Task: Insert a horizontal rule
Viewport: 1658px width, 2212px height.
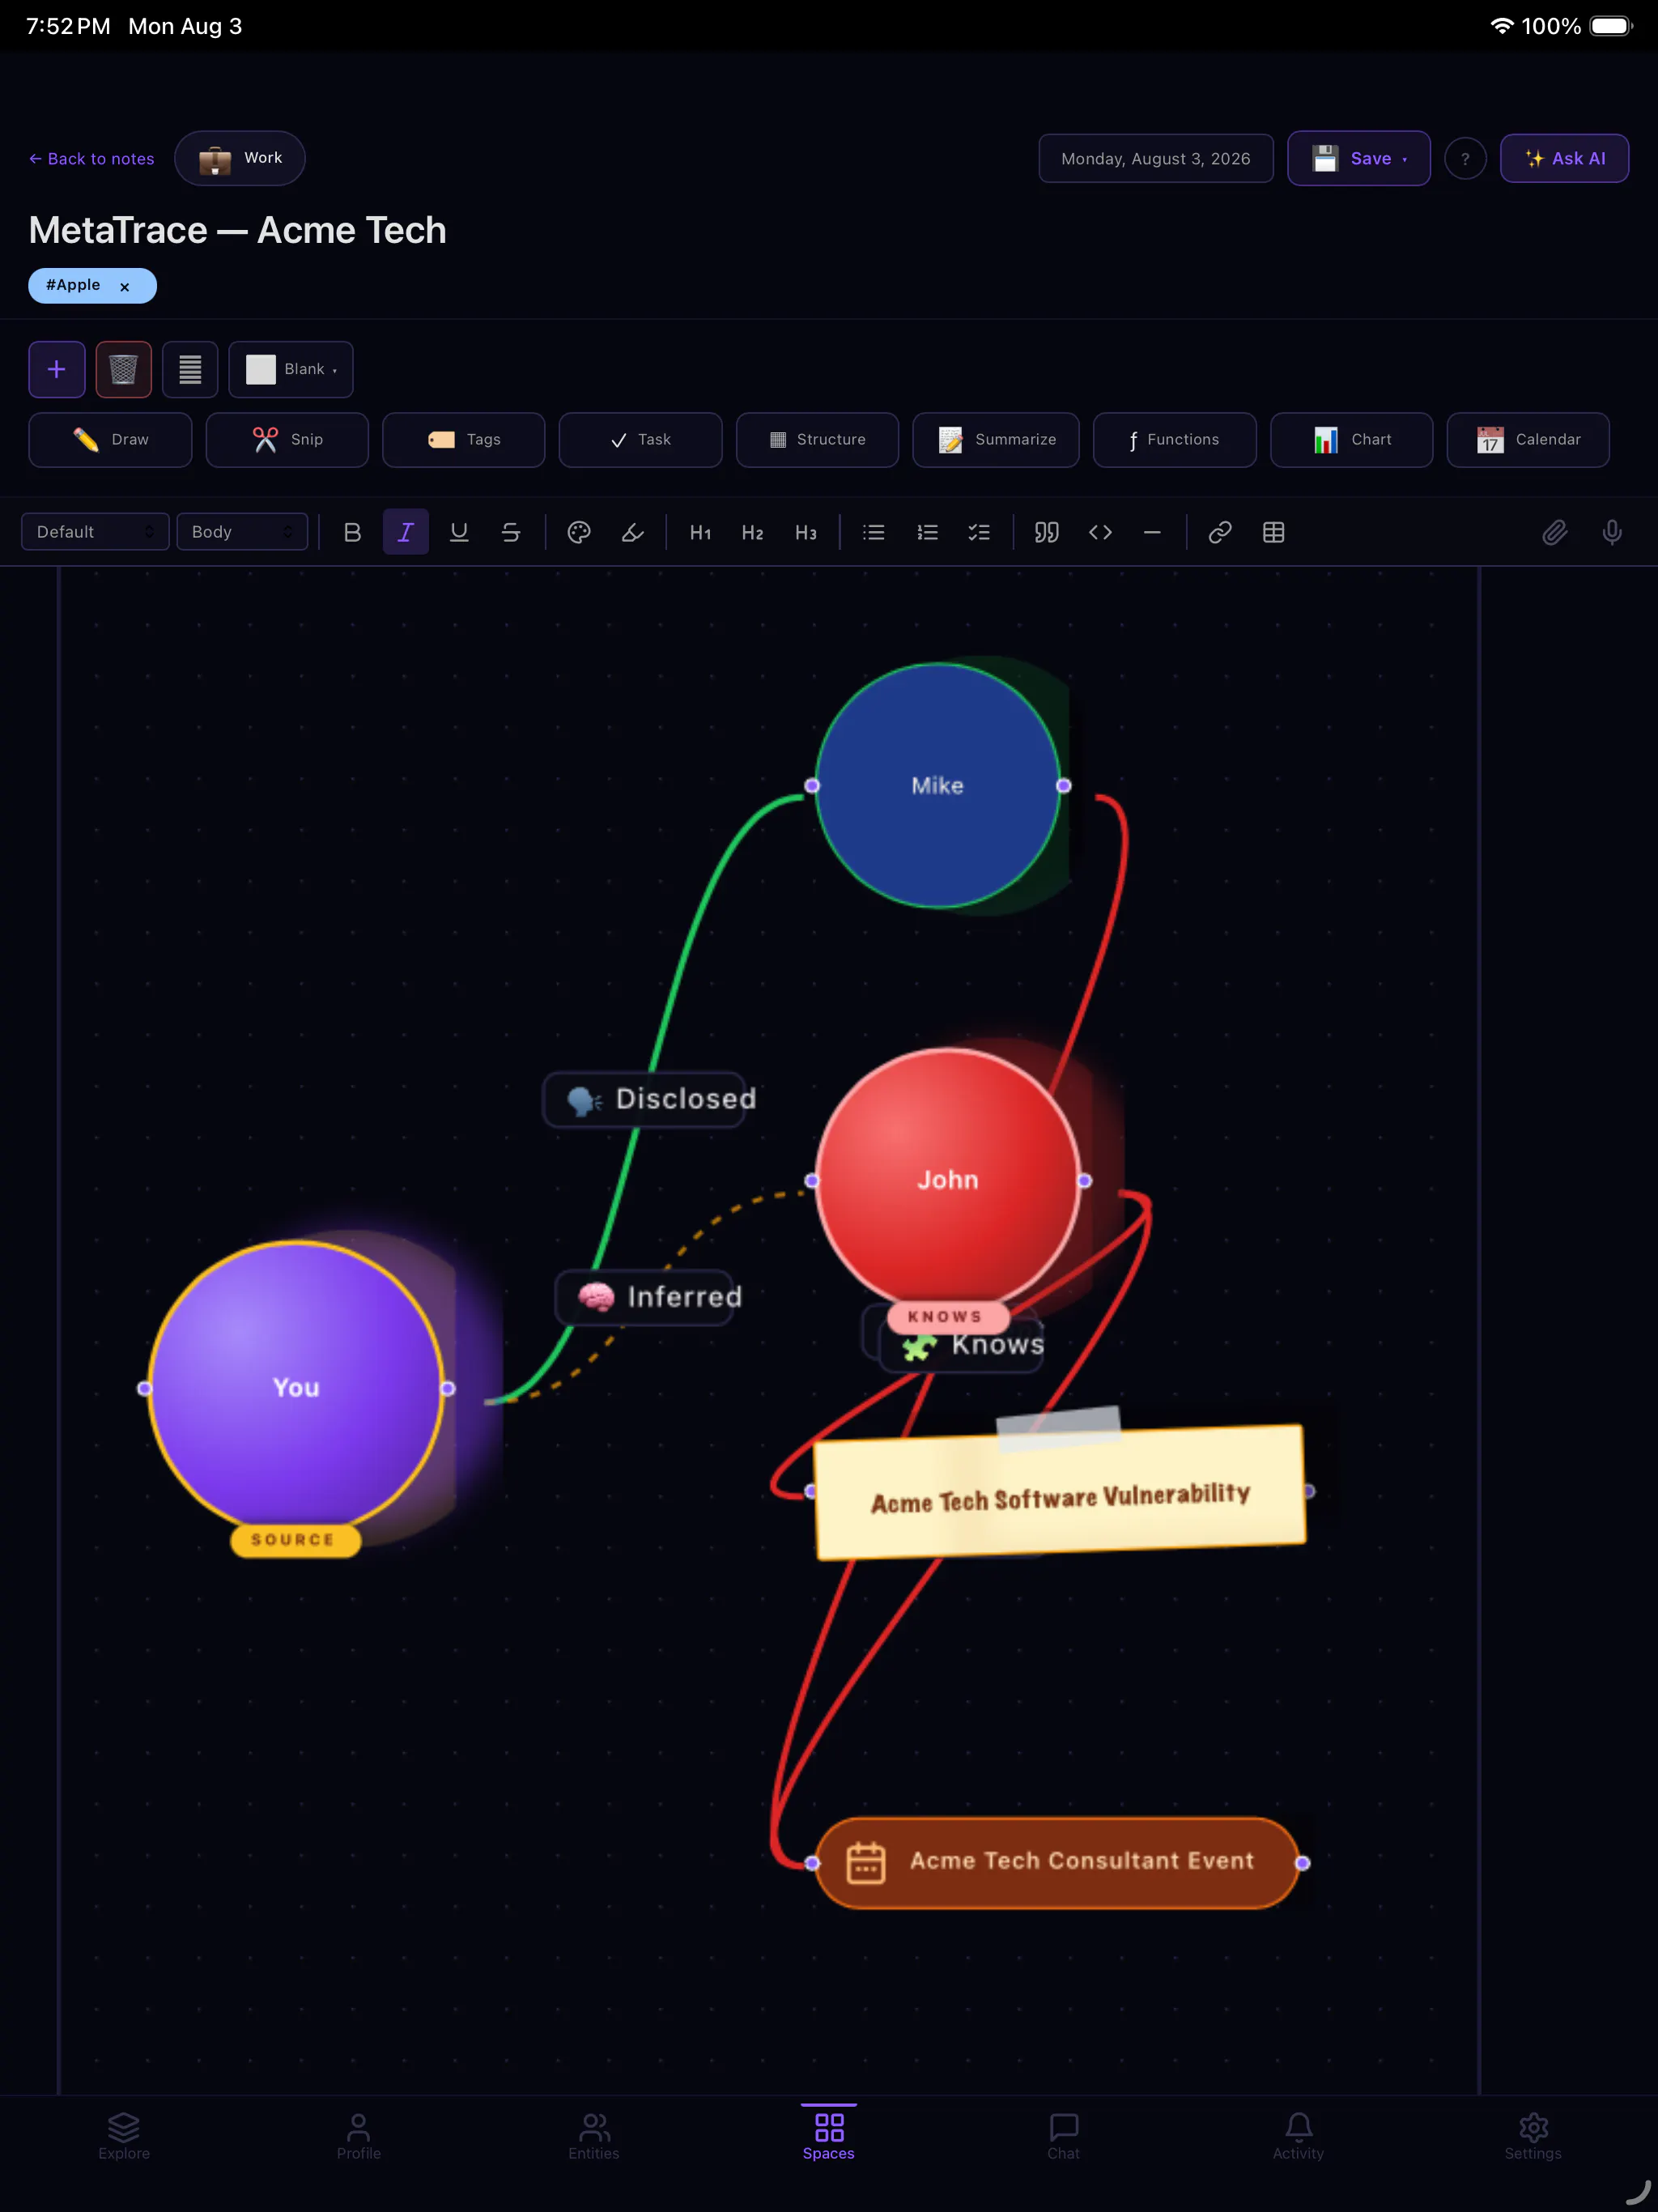Action: tap(1152, 532)
